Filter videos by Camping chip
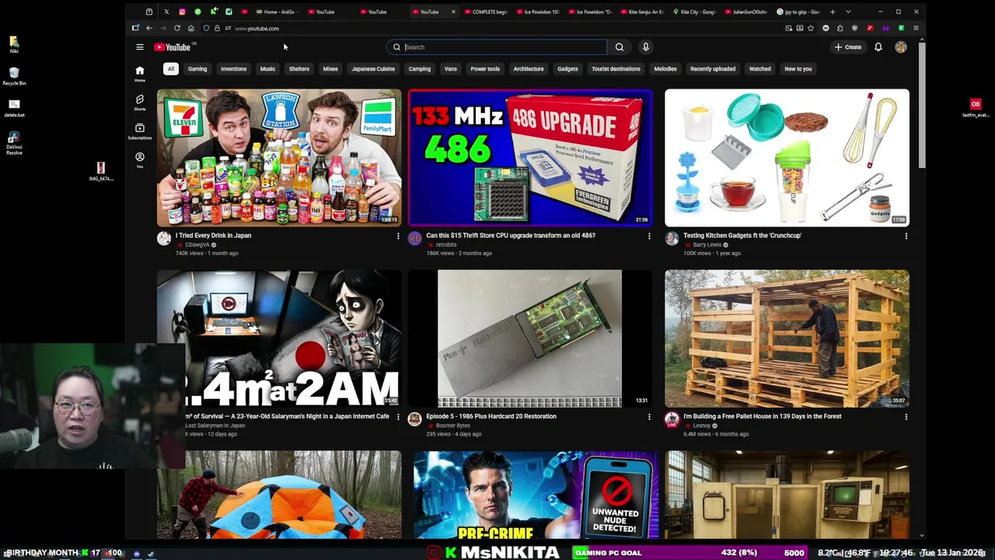The height and width of the screenshot is (560, 995). [420, 68]
